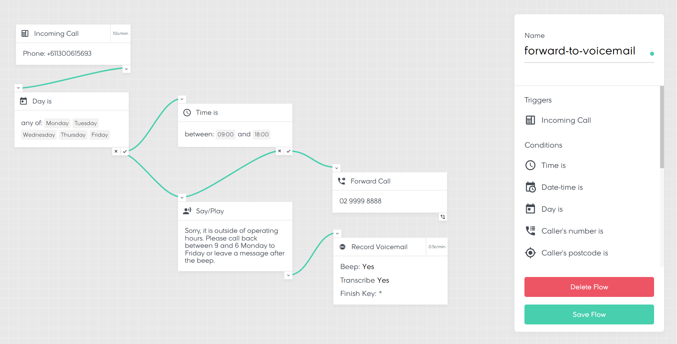Select the Caller's number is condition

coord(572,231)
